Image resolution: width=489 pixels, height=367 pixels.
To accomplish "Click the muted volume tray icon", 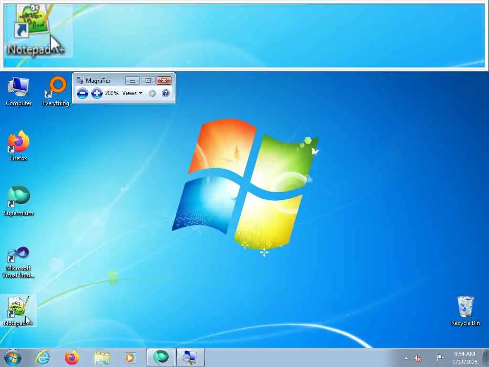I will pyautogui.click(x=418, y=358).
